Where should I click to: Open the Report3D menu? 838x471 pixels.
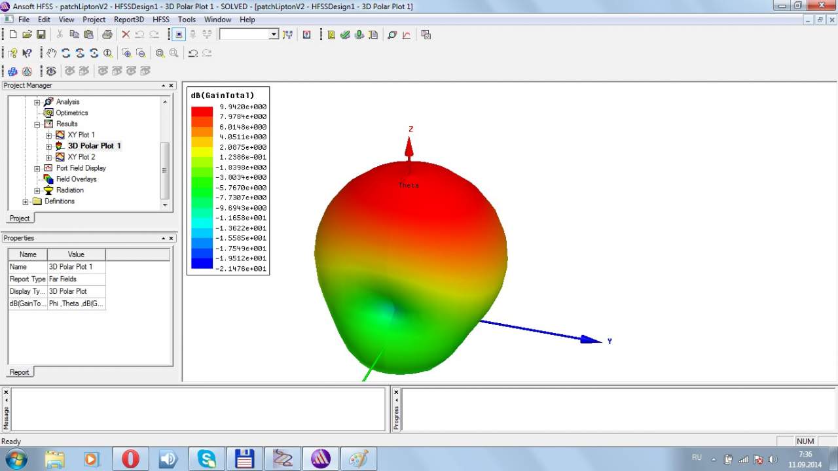point(129,20)
